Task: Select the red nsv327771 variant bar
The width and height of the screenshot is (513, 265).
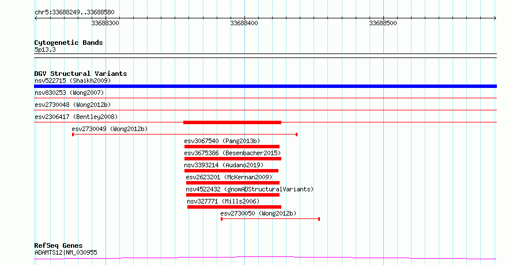Action: click(234, 207)
